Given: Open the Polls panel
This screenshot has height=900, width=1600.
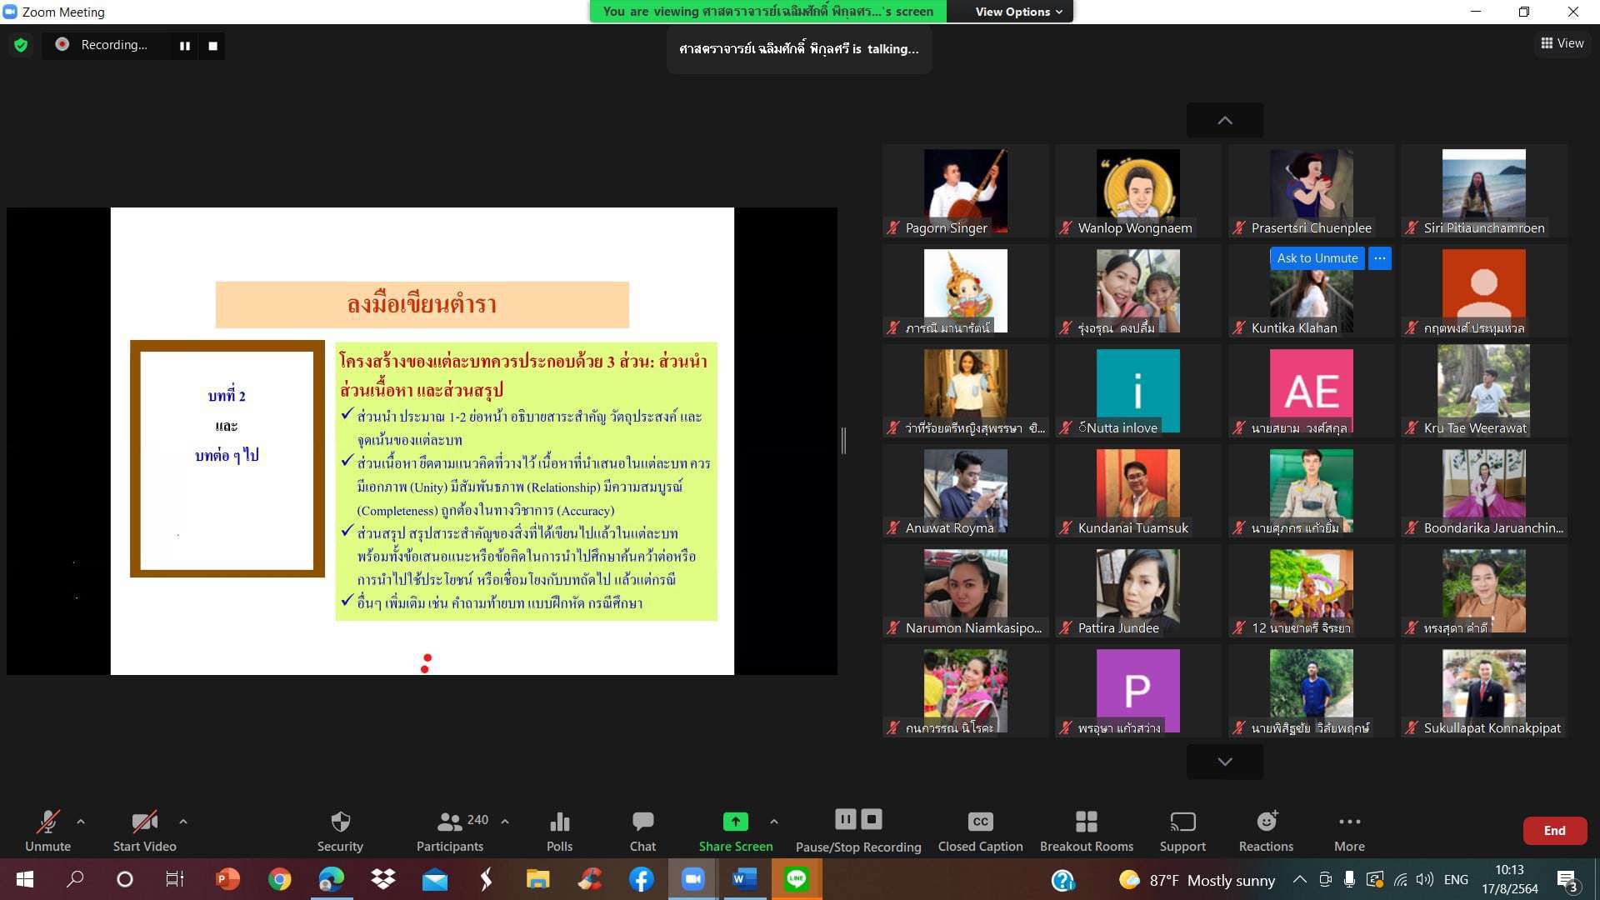Looking at the screenshot, I should coord(559,831).
